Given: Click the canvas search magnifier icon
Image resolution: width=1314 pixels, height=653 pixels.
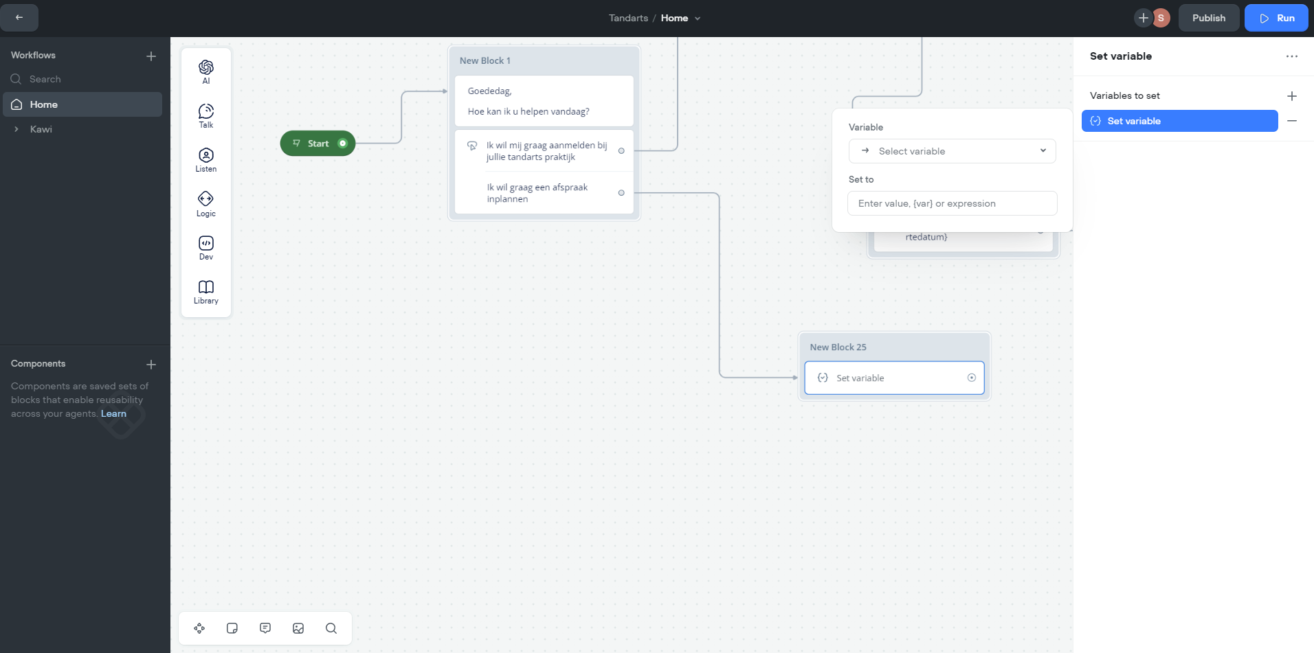Looking at the screenshot, I should [x=331, y=628].
